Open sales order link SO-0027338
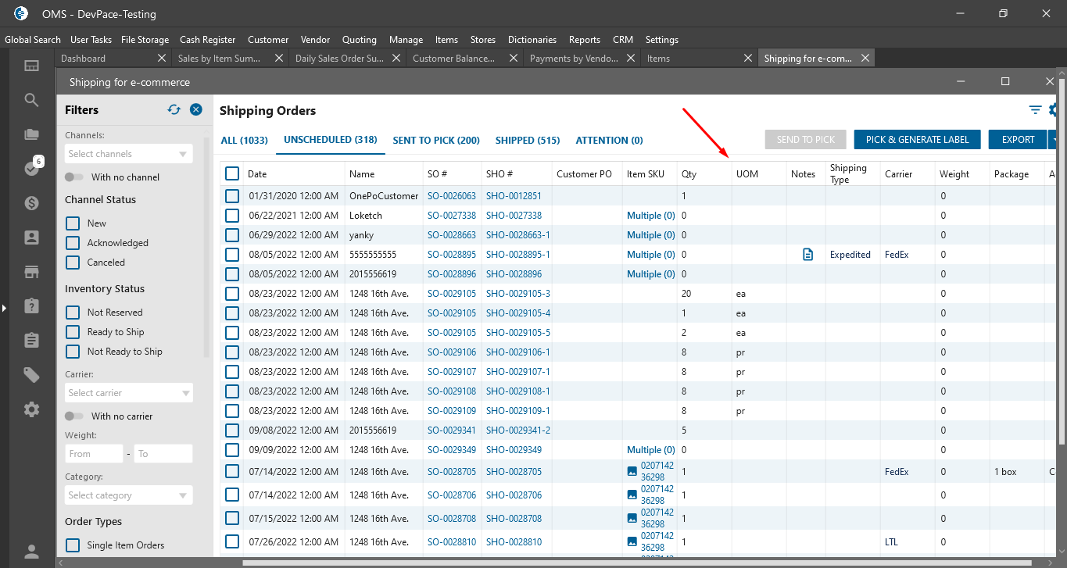 pos(451,216)
